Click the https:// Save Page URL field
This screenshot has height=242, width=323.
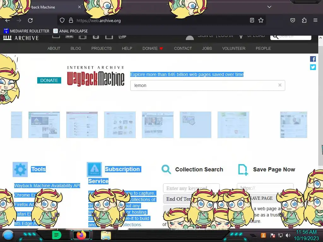point(265,188)
